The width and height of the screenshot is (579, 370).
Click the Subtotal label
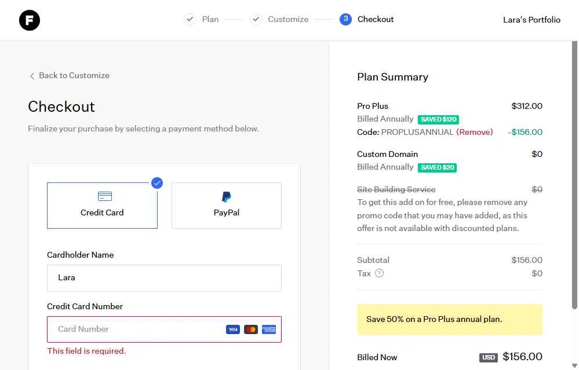pyautogui.click(x=373, y=260)
